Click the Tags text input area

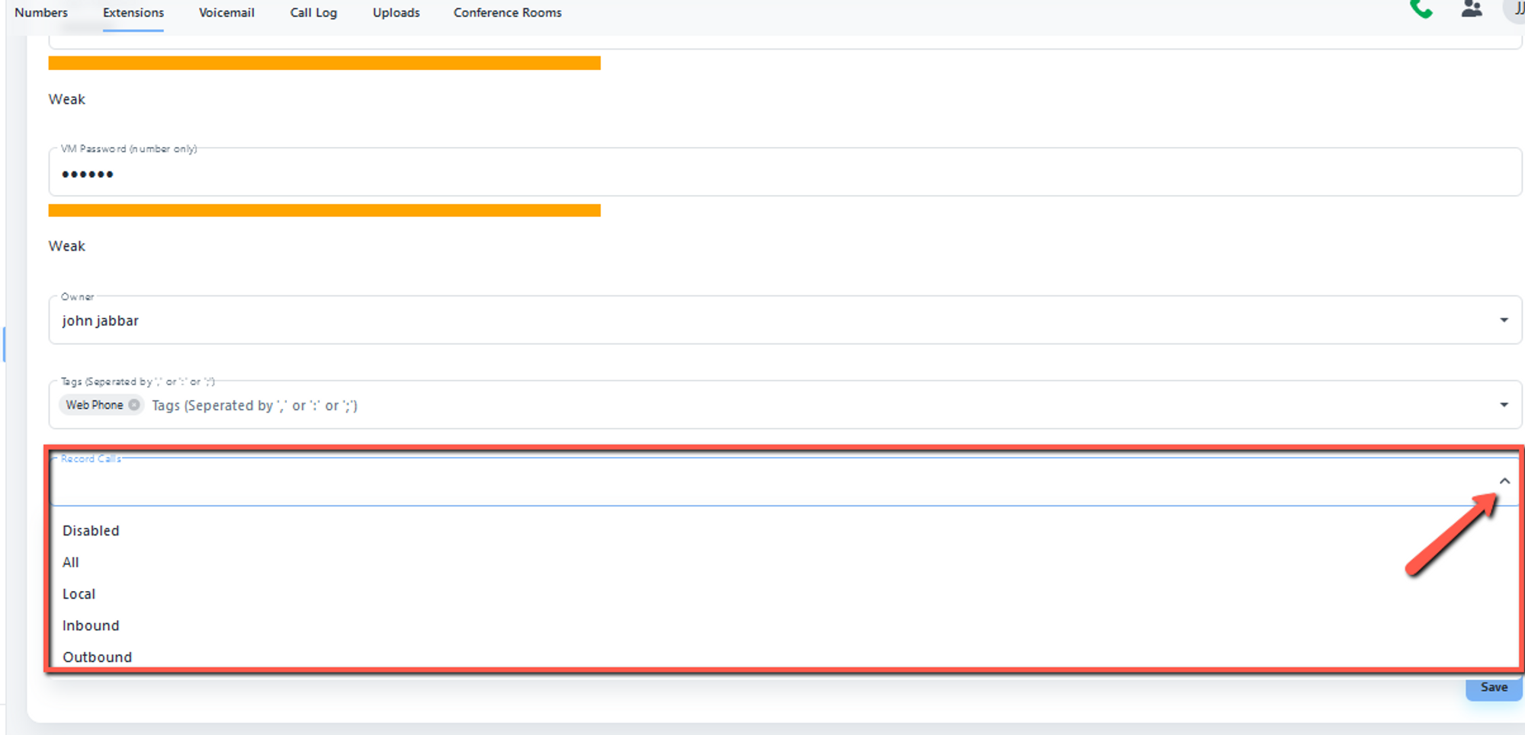point(762,406)
